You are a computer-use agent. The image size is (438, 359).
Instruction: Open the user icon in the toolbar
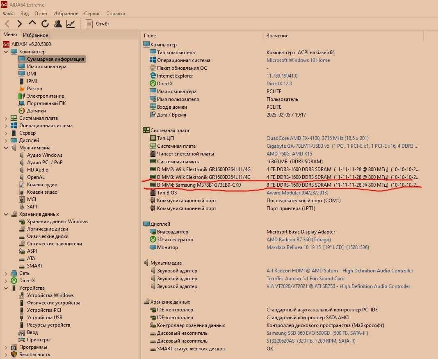(x=58, y=24)
